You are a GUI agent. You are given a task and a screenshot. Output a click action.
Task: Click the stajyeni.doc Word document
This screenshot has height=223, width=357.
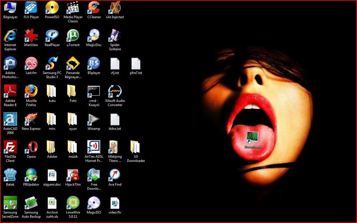(52, 175)
